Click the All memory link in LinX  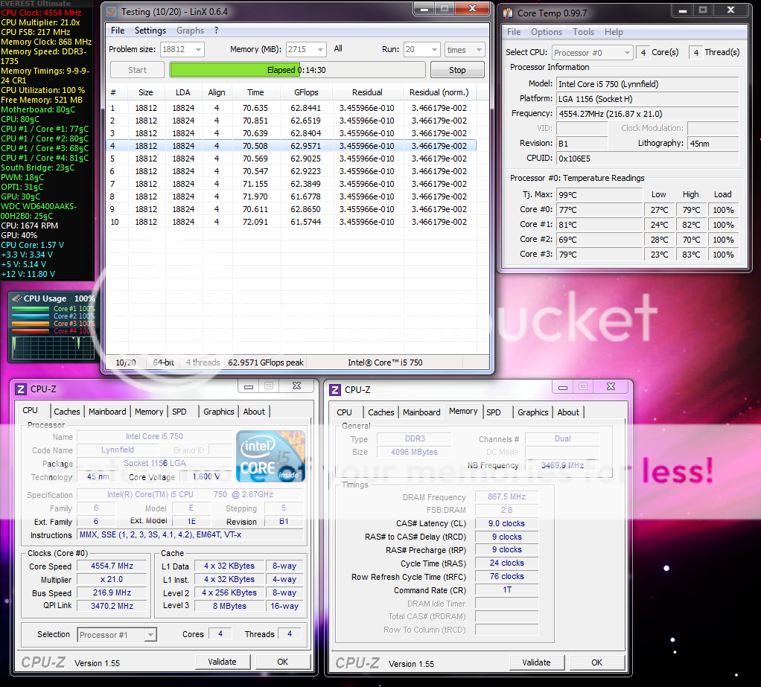(x=338, y=49)
